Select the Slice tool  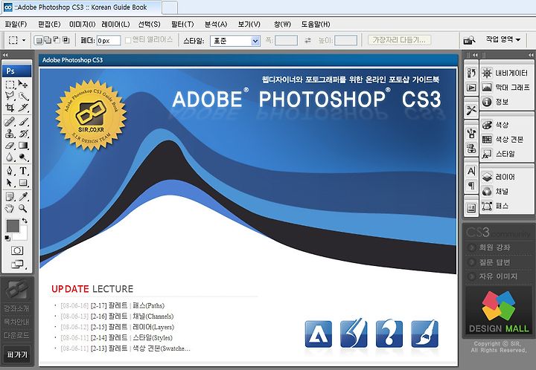click(x=23, y=108)
